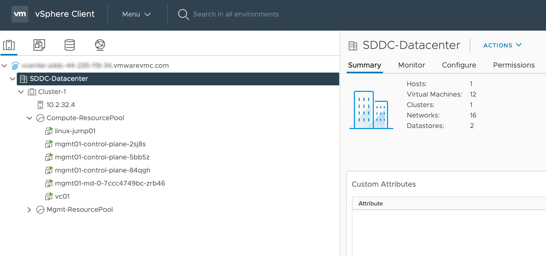Screen dimensions: 546x256
Task: Click the host icon beside 10.2.32.4
Action: (40, 105)
